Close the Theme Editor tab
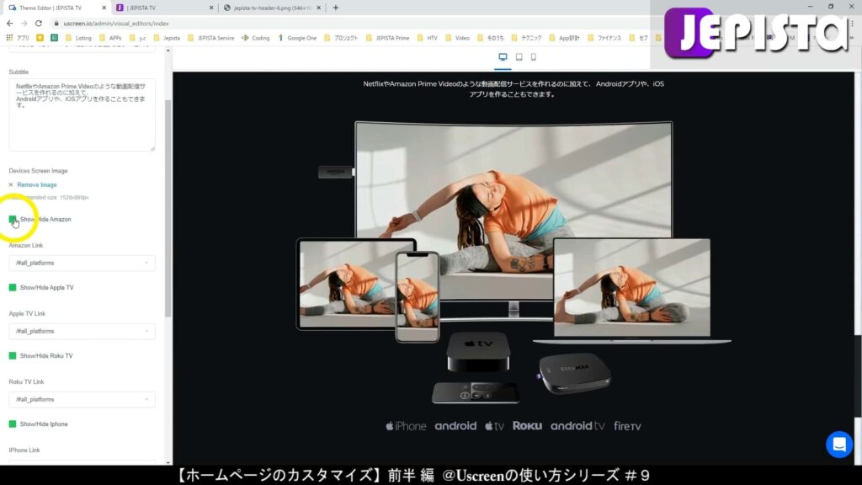The height and width of the screenshot is (485, 862). pos(104,8)
